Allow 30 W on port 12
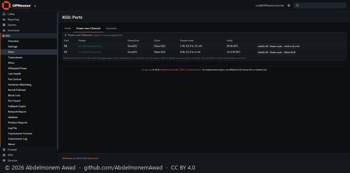Viewport: 350px width, 173px height. (x=290, y=52)
